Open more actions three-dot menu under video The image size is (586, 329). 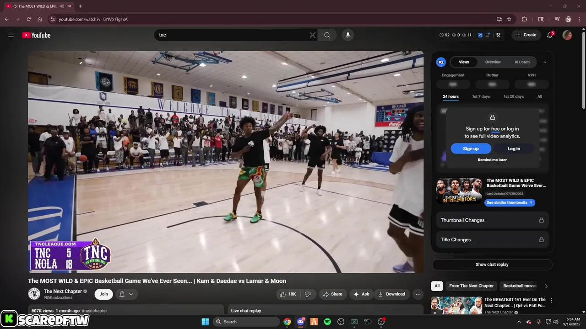[x=418, y=294]
